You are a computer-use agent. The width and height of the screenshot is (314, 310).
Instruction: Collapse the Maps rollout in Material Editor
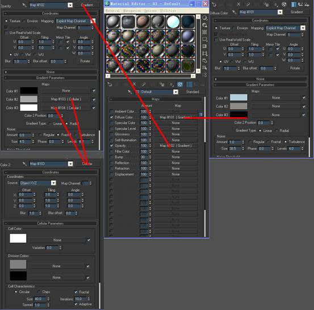pos(156,99)
